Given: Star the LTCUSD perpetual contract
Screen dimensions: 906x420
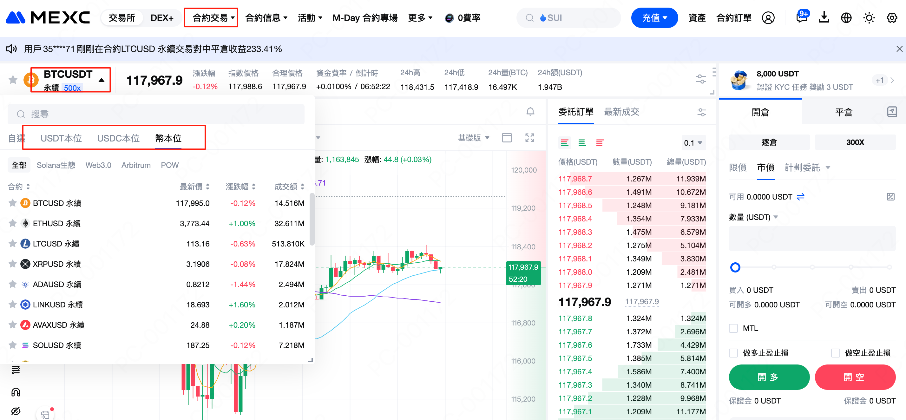Looking at the screenshot, I should [13, 243].
